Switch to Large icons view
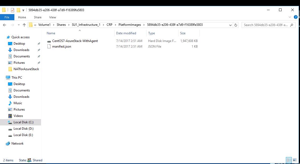This screenshot has height=164, width=300. coord(294,160)
